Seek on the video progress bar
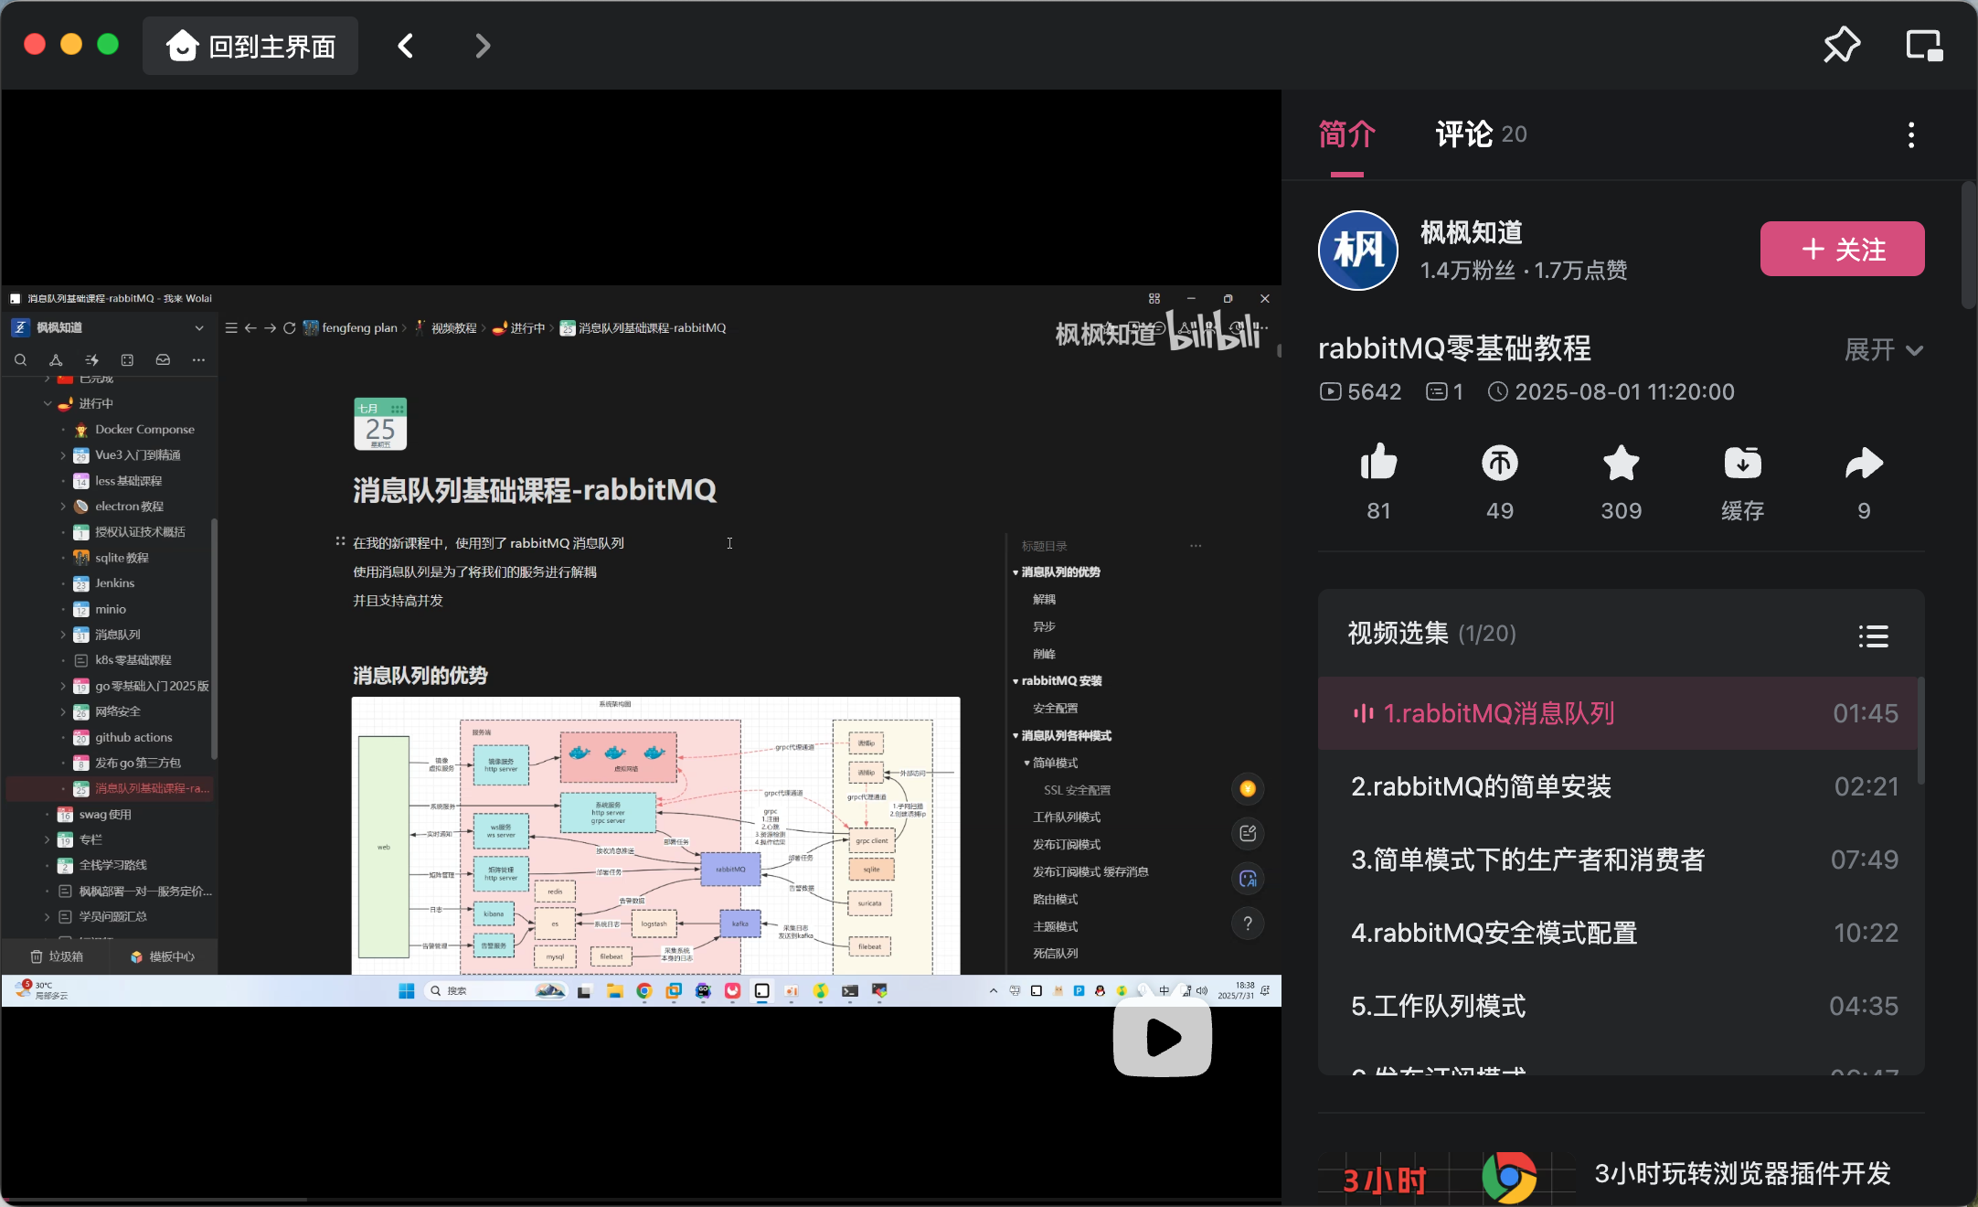Screen dimensions: 1978x1207 tap(640, 1199)
